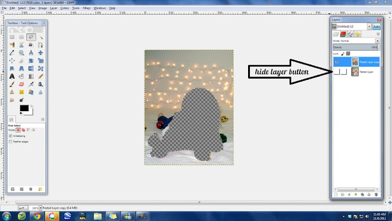
Task: Click the Auto button in Layers dialog
Action: click(x=376, y=26)
